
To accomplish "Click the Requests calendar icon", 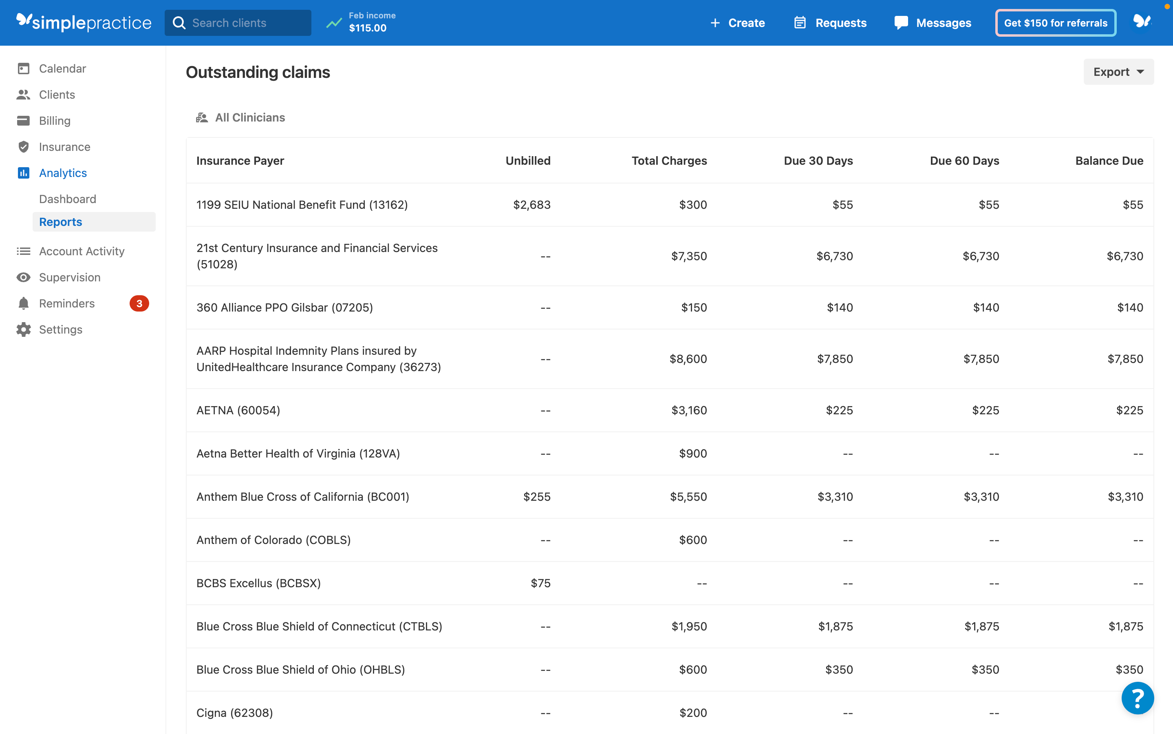I will (x=800, y=22).
